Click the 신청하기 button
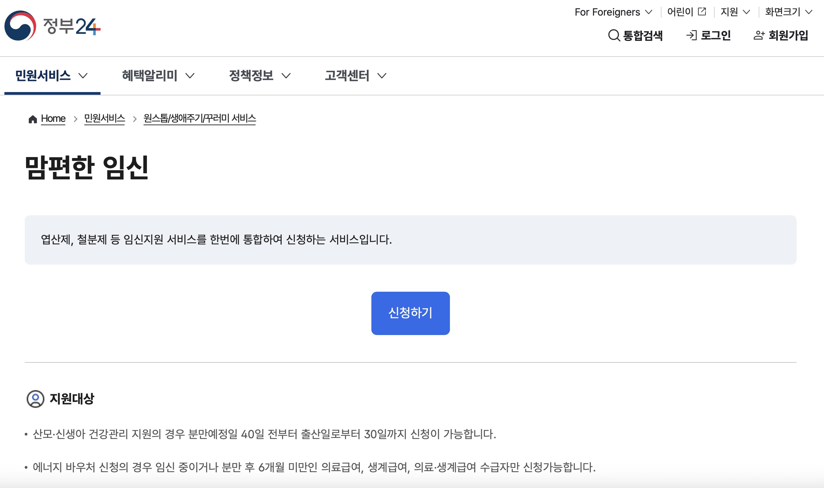Image resolution: width=824 pixels, height=488 pixels. click(410, 313)
